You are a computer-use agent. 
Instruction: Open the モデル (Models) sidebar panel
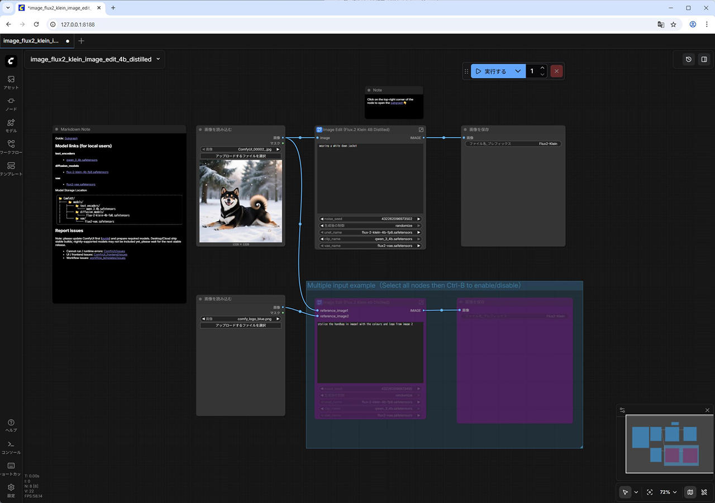click(x=11, y=126)
